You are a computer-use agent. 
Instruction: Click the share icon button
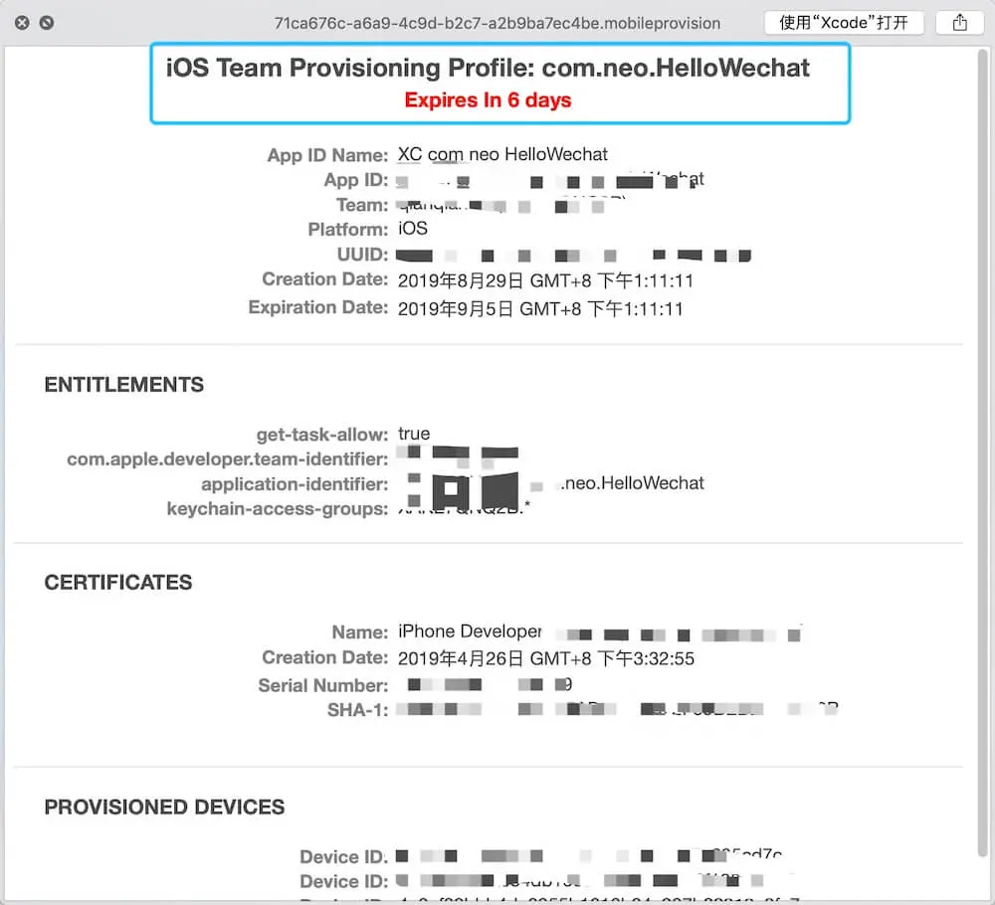[960, 23]
